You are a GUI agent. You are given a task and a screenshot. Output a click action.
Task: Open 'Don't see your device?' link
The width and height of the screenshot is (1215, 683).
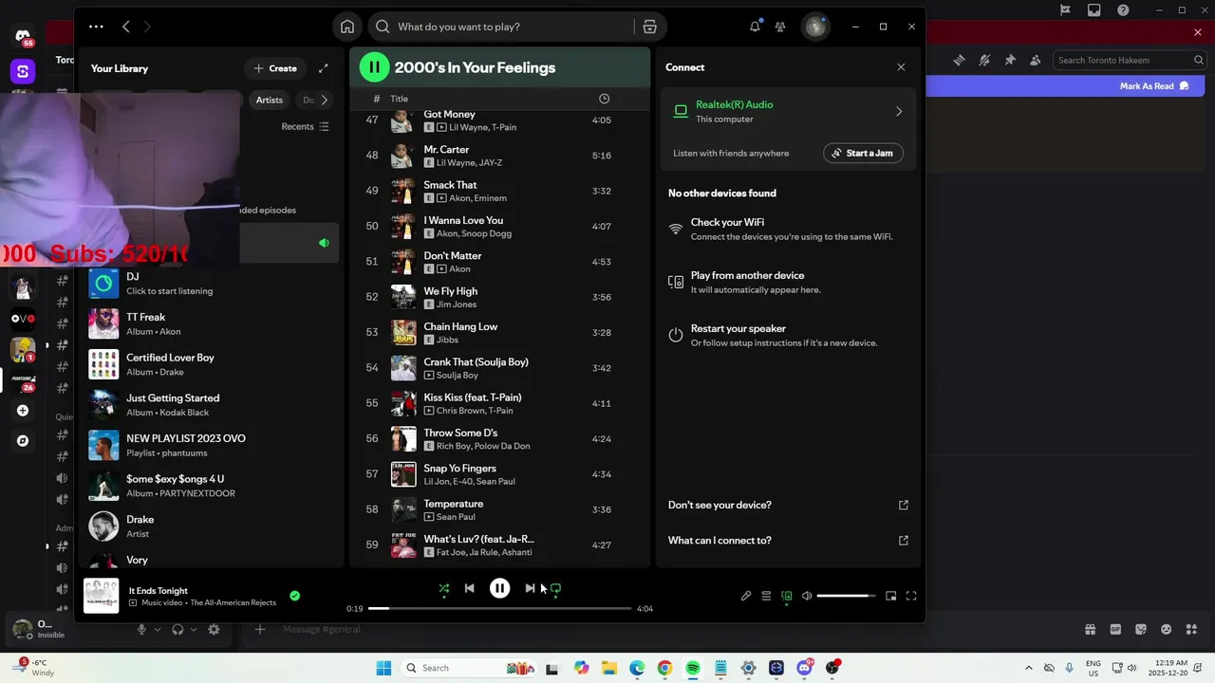pos(788,505)
